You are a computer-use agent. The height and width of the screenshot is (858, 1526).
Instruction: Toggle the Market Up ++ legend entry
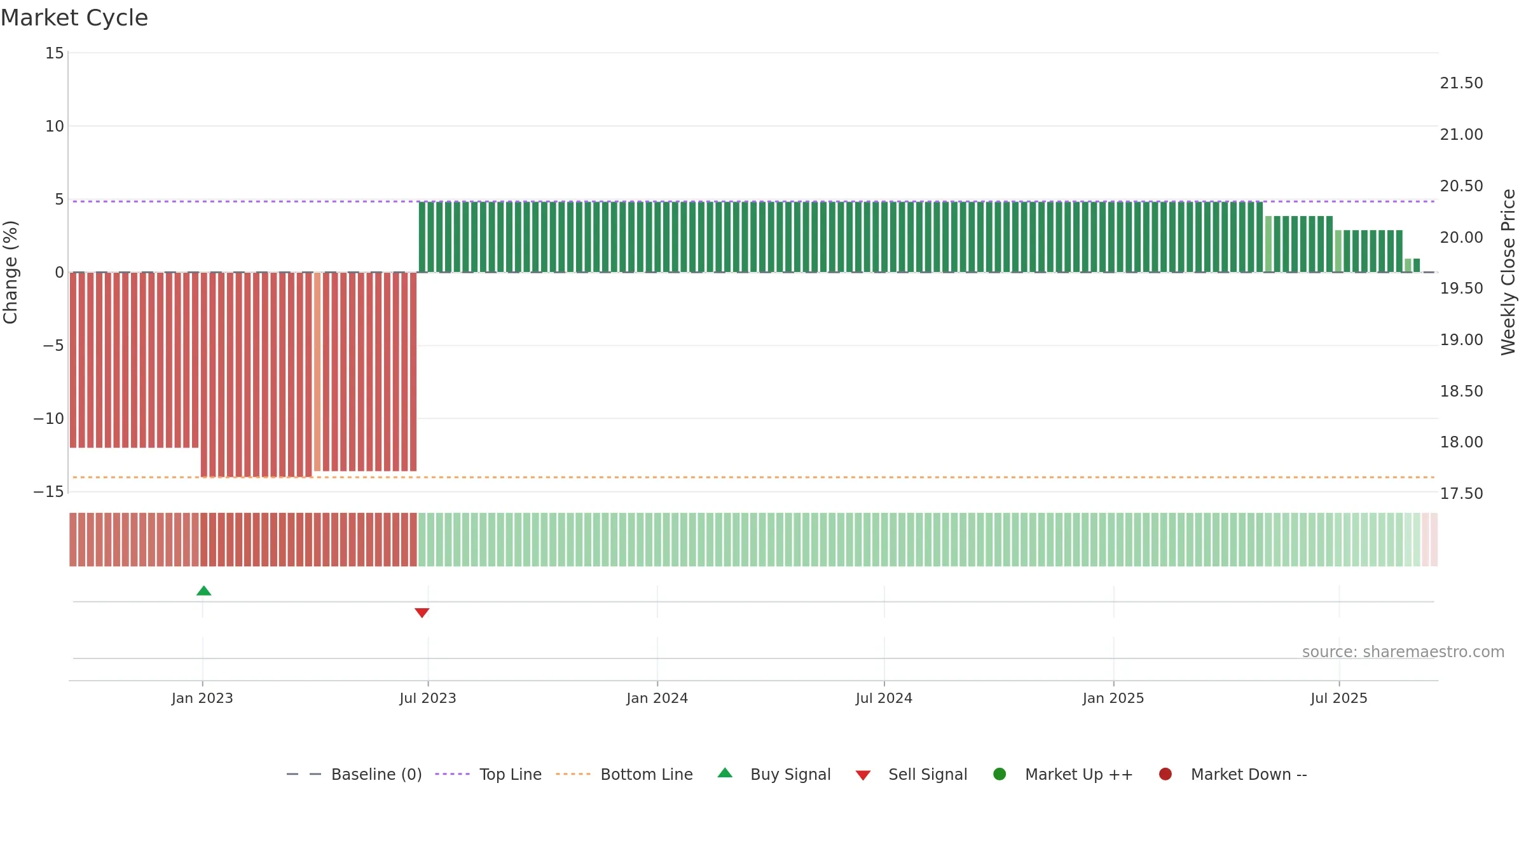(1062, 774)
